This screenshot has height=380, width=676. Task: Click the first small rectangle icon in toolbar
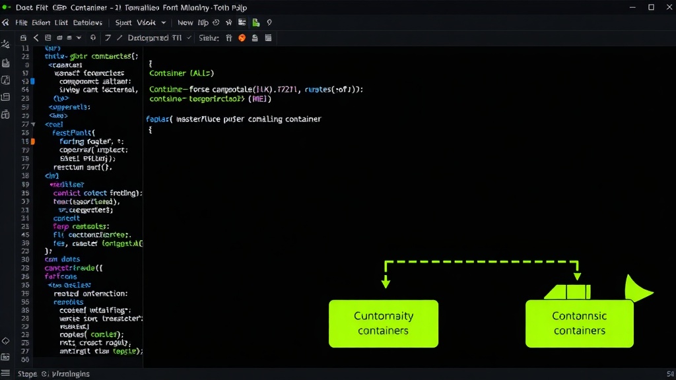click(59, 38)
